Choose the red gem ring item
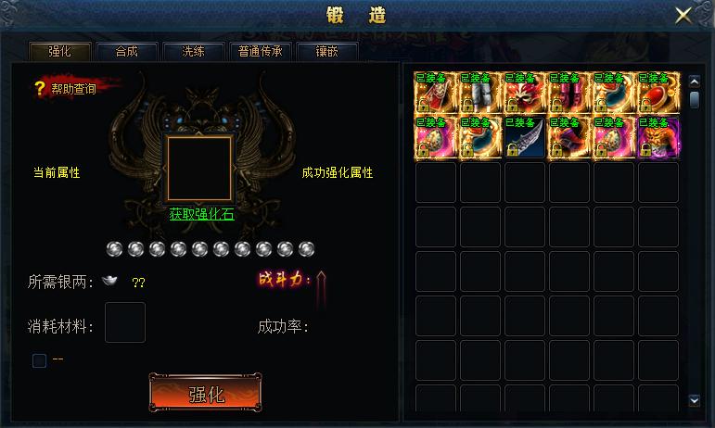The height and width of the screenshot is (428, 715). 658,93
